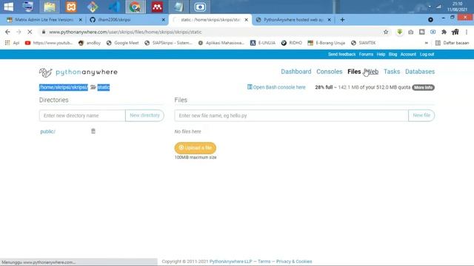Open a new browser tab
The width and height of the screenshot is (474, 266).
342,20
